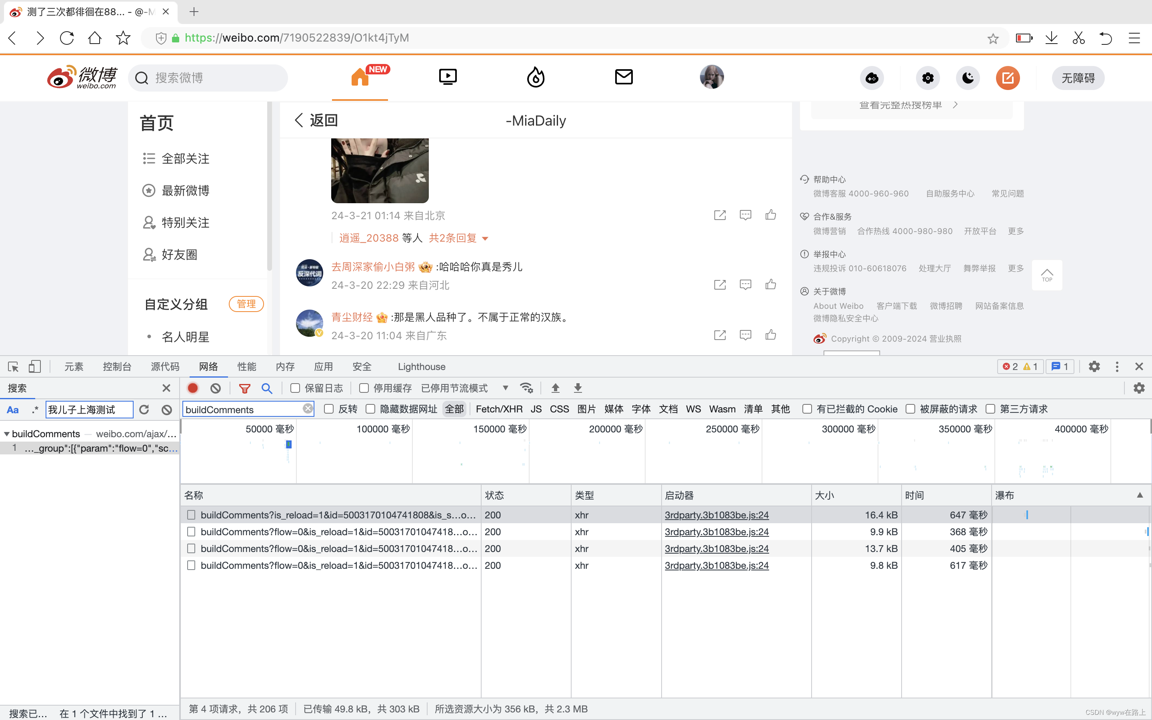1152x720 pixels.
Task: Click 返回 back link
Action: pos(316,120)
